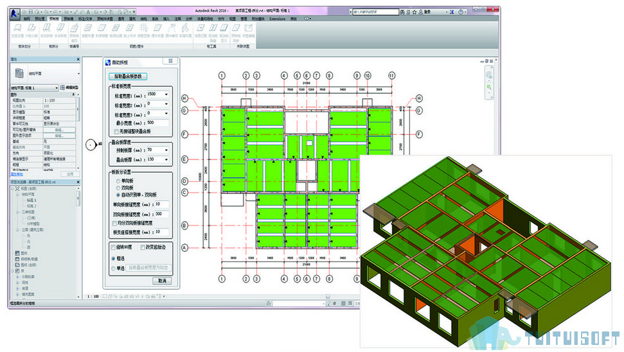The width and height of the screenshot is (624, 352).
Task: Click the 编辑类型 icon in Properties panel
Action: point(62,87)
